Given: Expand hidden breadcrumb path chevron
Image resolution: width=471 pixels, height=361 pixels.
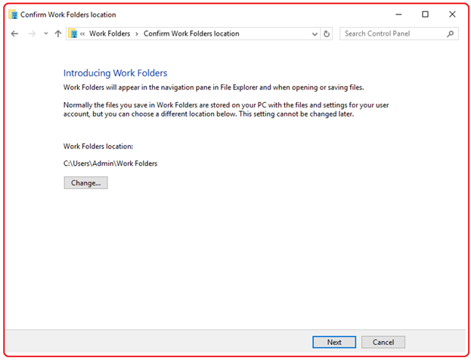Looking at the screenshot, I should click(82, 34).
